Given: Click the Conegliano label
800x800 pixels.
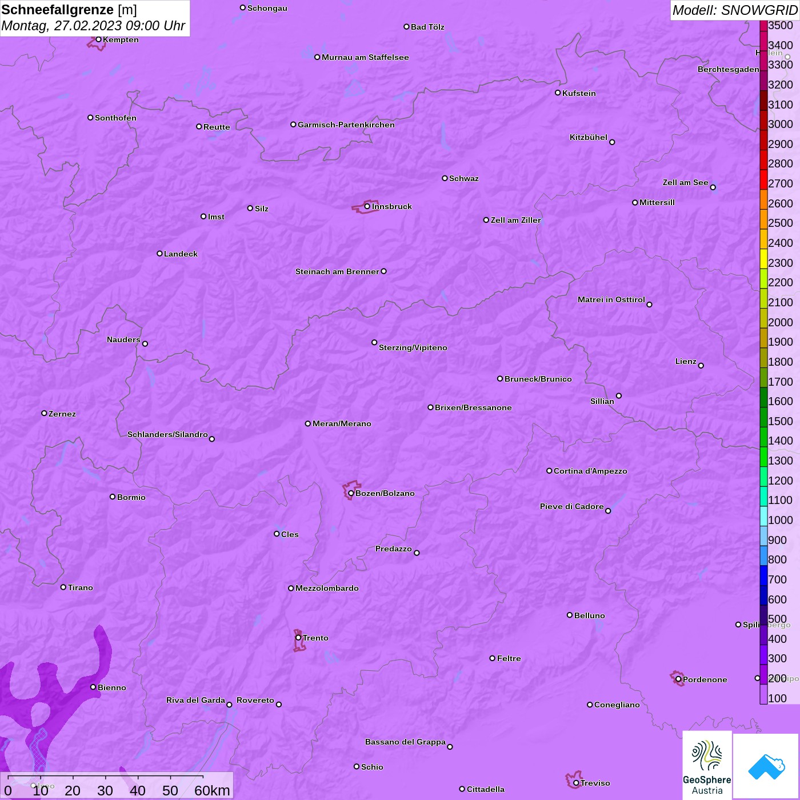Looking at the screenshot, I should click(x=617, y=705).
